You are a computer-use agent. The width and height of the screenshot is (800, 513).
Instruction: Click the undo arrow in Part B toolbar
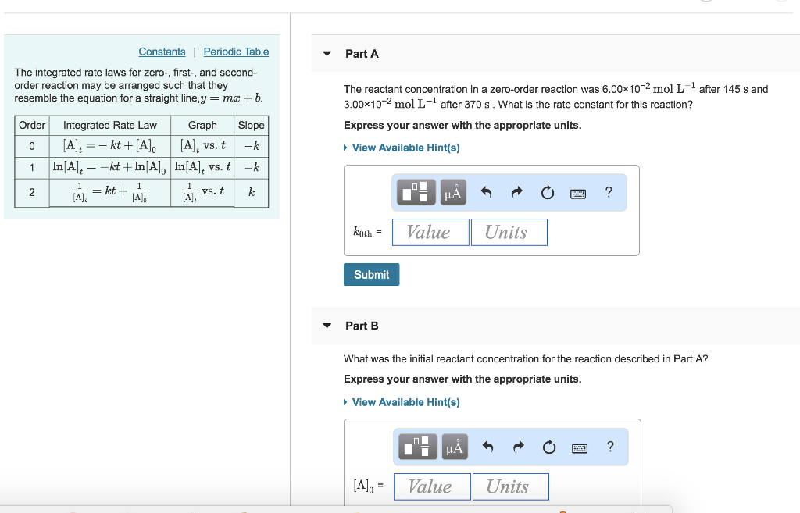[487, 447]
